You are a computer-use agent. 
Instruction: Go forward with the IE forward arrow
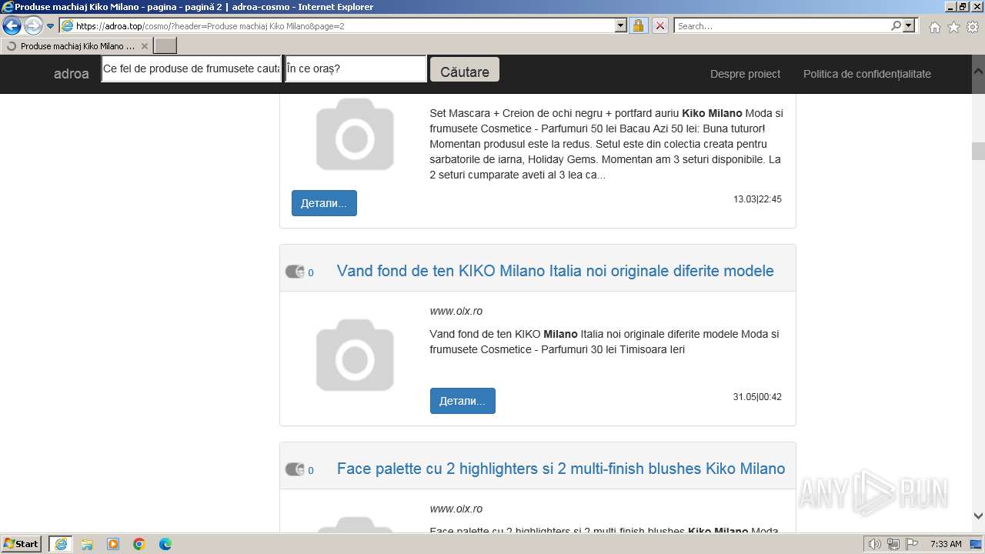[33, 26]
